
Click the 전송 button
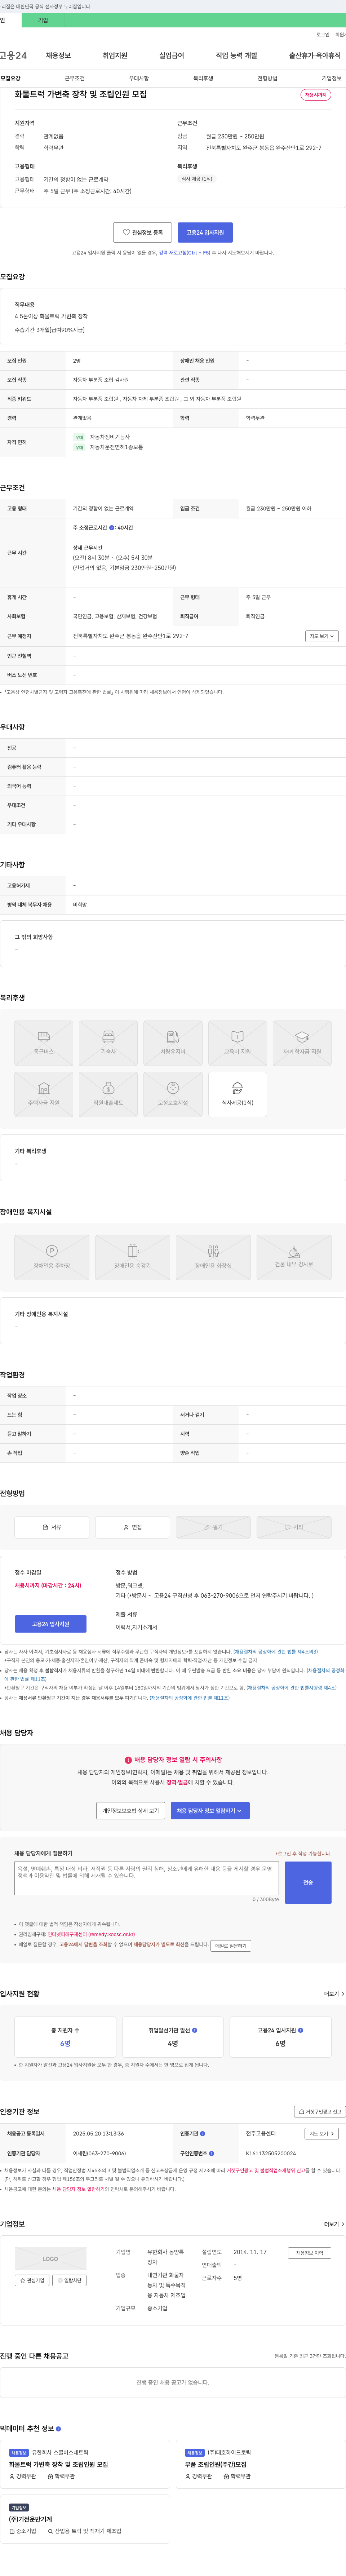tap(308, 1882)
